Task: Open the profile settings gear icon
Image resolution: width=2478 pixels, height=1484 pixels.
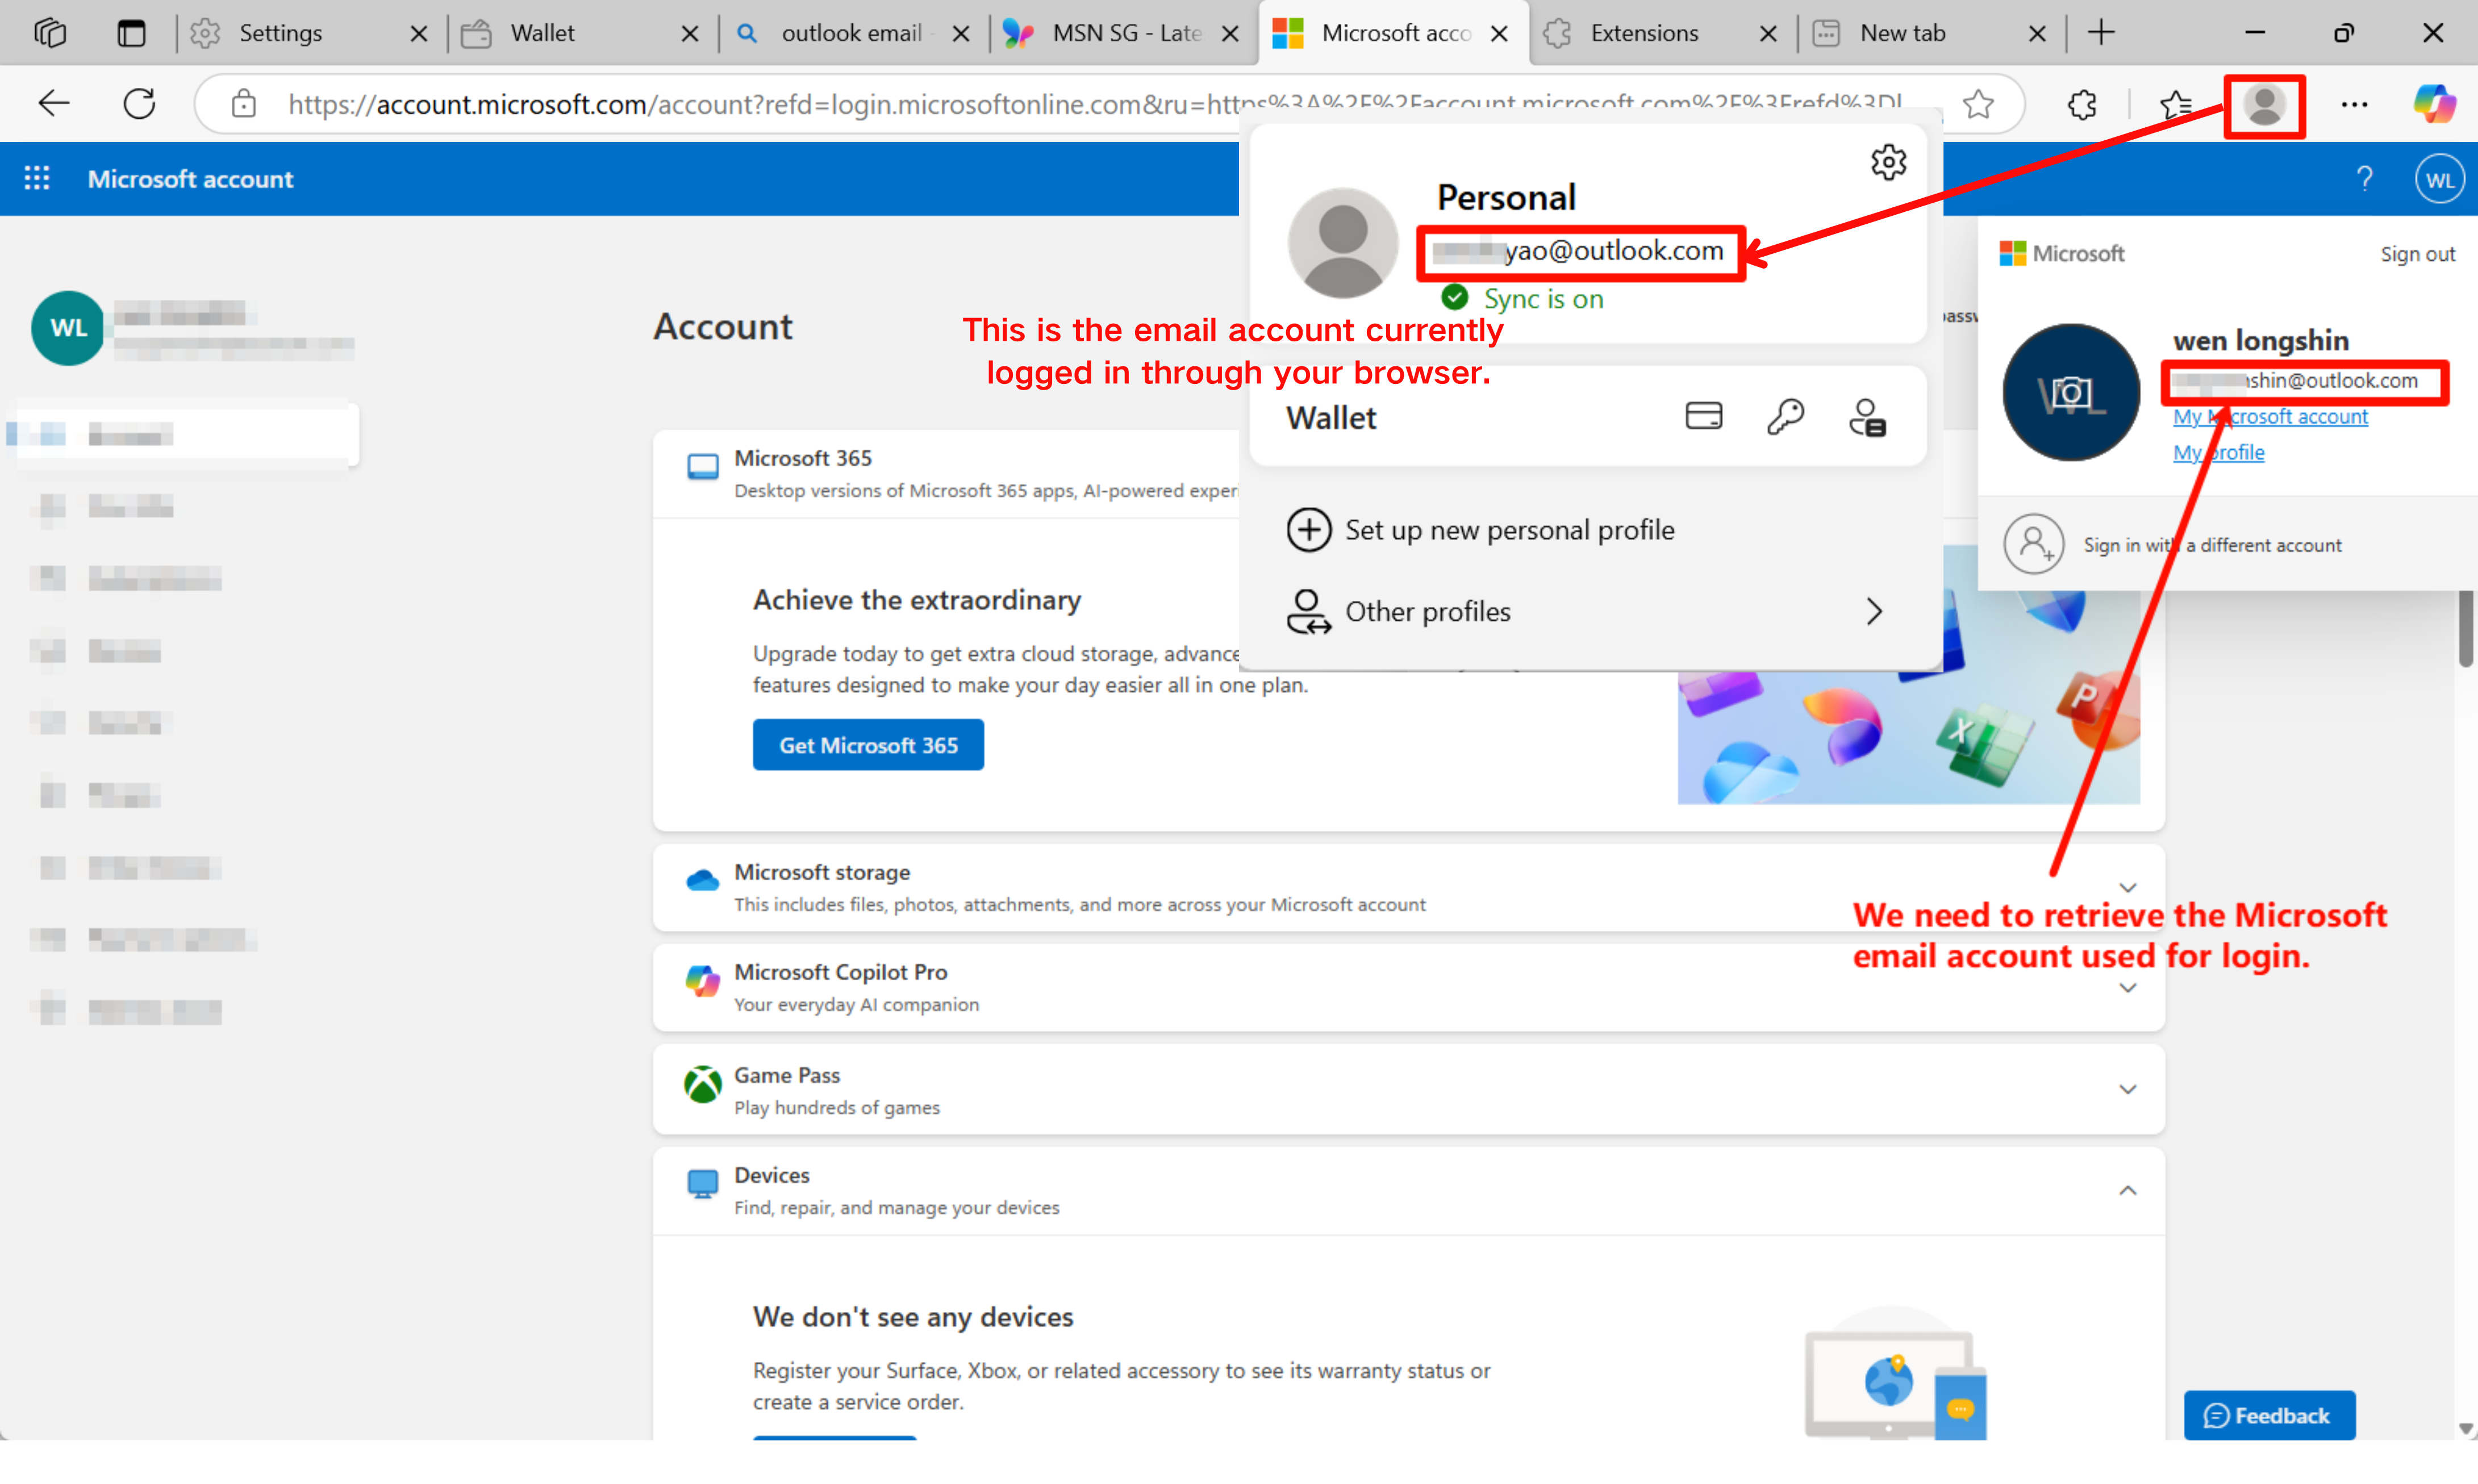Action: pyautogui.click(x=1888, y=161)
